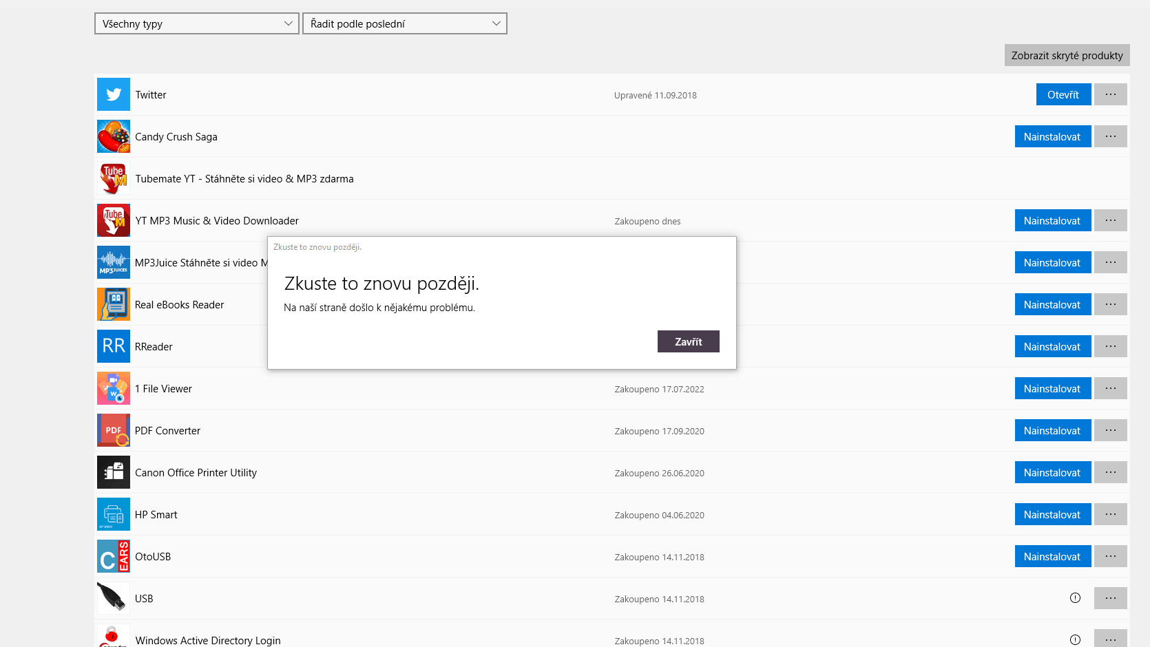
Task: Open more options for Twitter
Action: (1111, 94)
